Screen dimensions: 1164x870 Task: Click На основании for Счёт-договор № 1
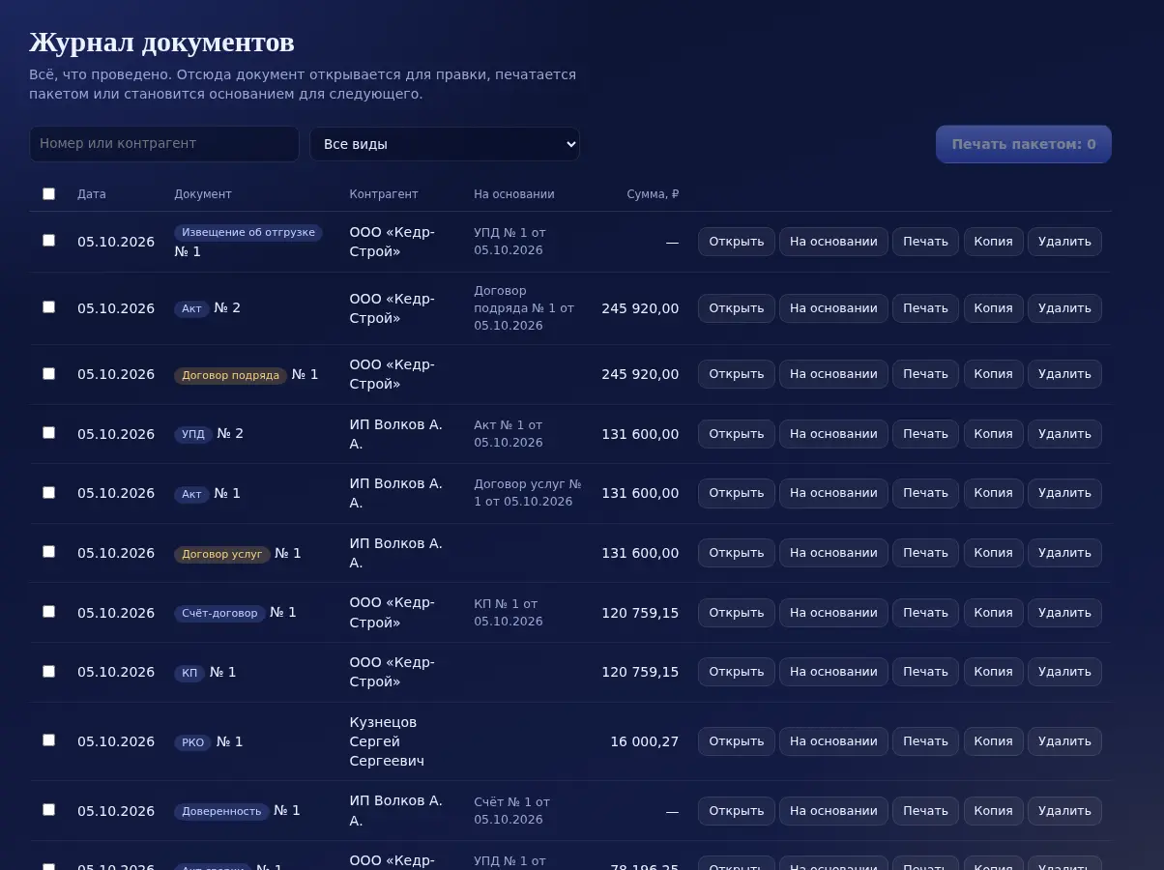coord(833,613)
